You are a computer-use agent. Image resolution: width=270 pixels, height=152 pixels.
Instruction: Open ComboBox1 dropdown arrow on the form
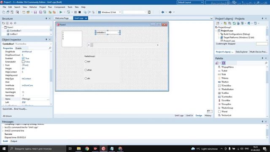click(119, 33)
